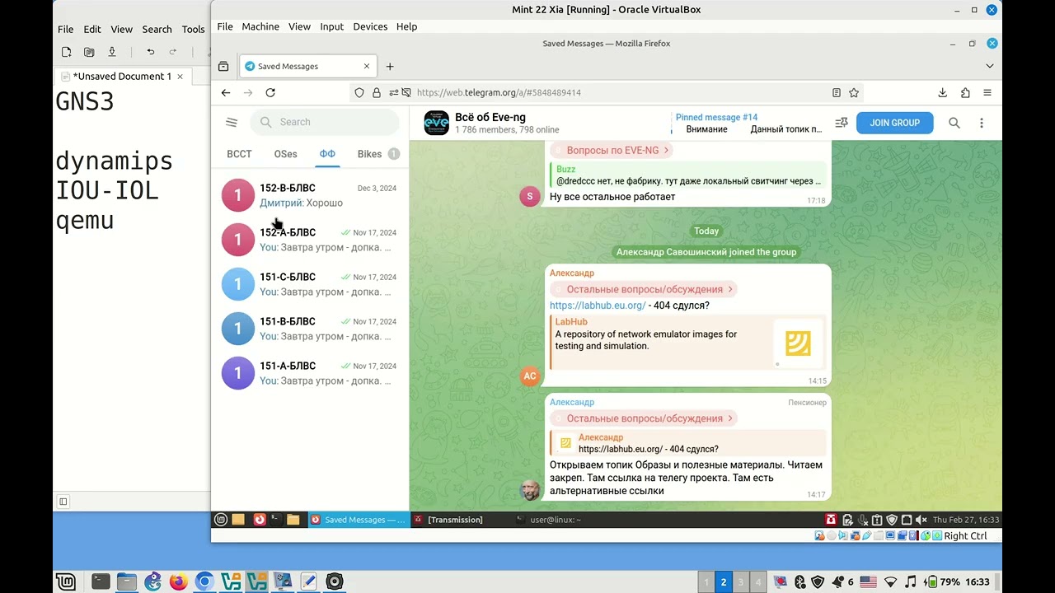1055x593 pixels.
Task: Undo last edit in text editor
Action: pos(150,52)
